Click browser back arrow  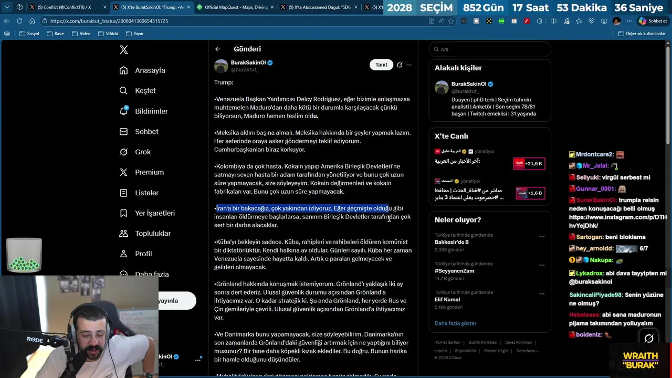(6, 21)
